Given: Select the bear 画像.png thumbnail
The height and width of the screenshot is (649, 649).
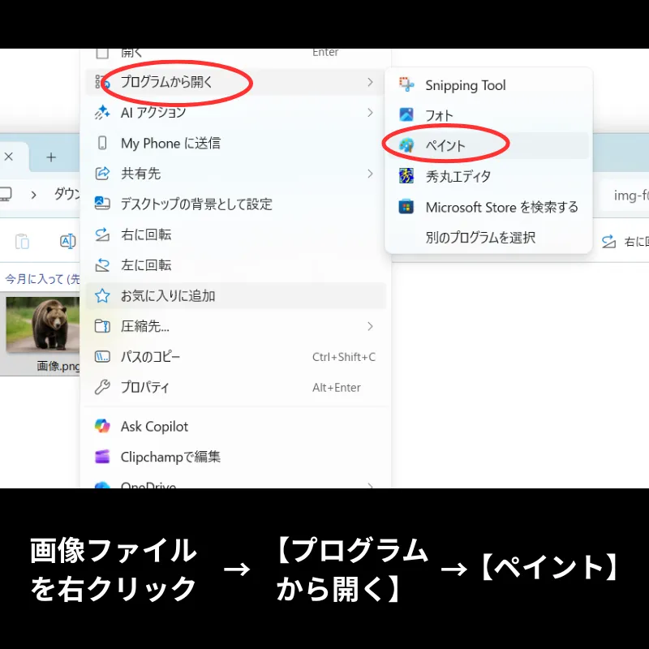Looking at the screenshot, I should 43,324.
